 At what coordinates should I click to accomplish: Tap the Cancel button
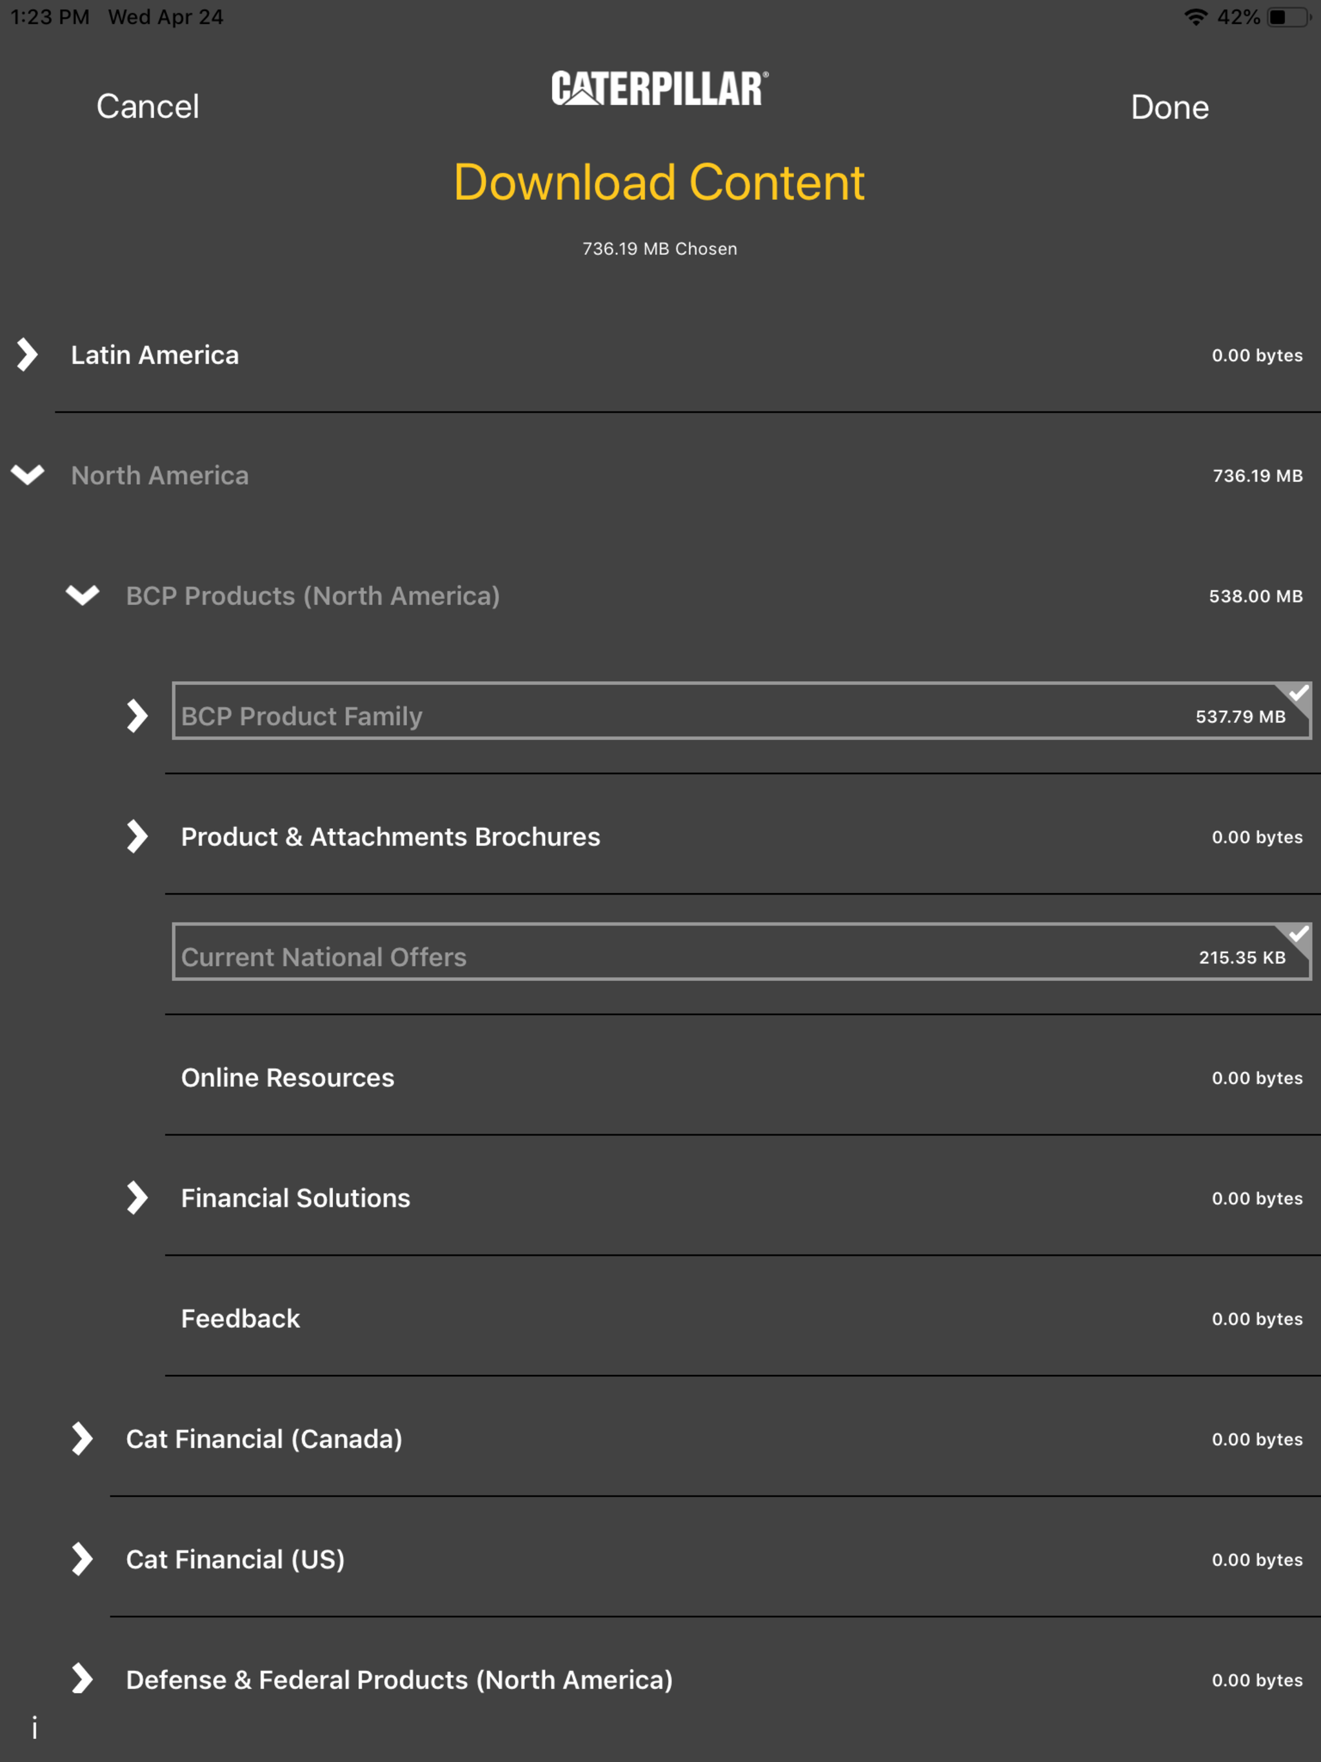pos(148,106)
